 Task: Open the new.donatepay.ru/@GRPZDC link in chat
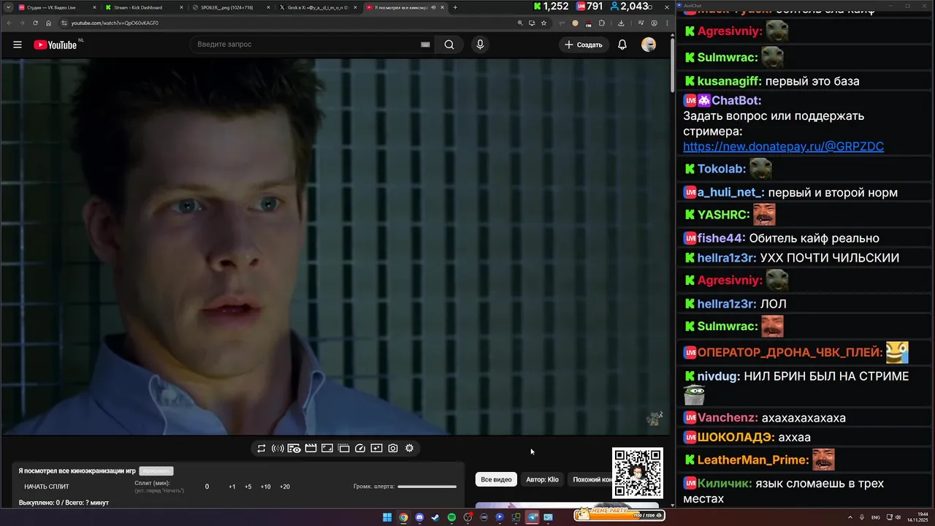pos(783,147)
